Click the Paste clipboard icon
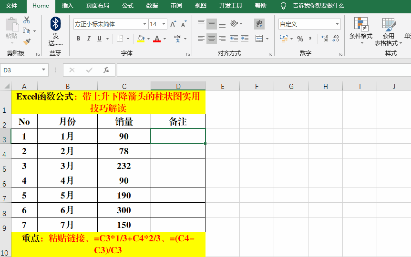 point(11,25)
